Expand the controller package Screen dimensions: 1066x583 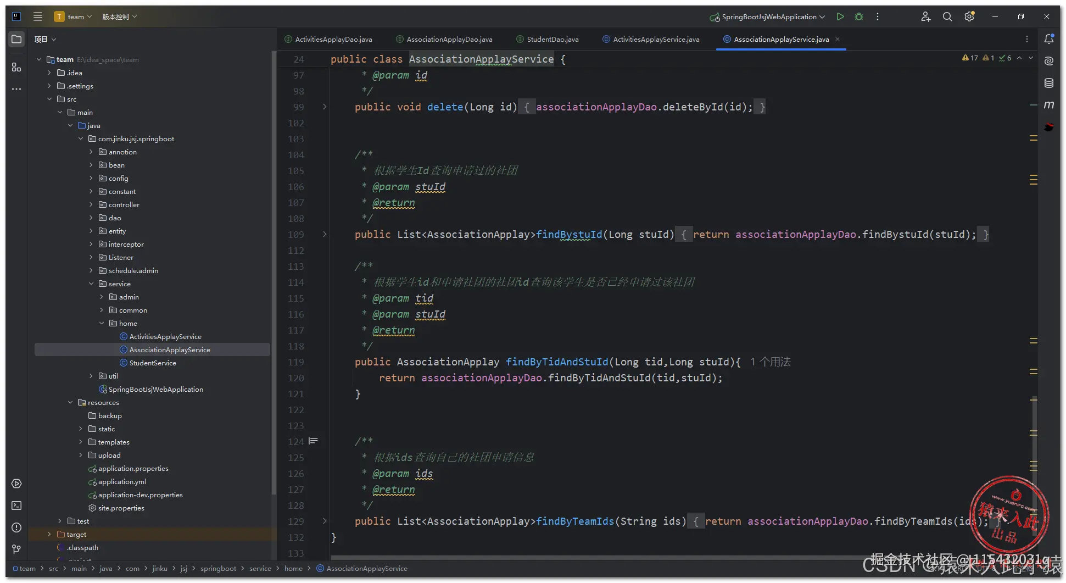click(91, 204)
